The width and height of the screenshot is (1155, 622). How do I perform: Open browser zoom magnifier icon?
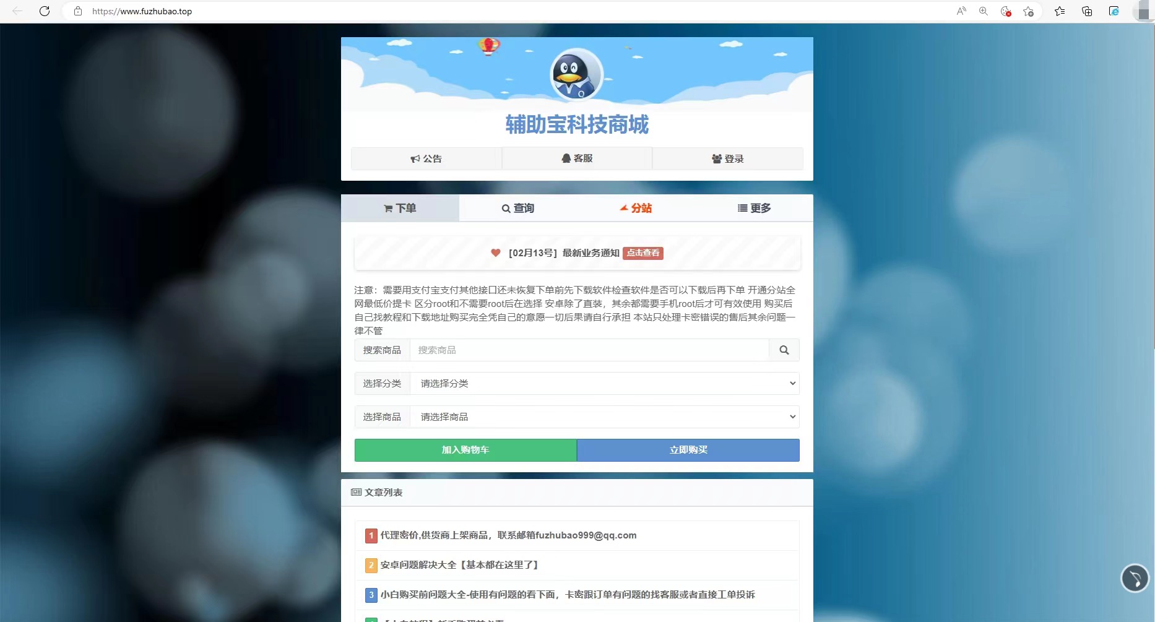[x=983, y=11]
